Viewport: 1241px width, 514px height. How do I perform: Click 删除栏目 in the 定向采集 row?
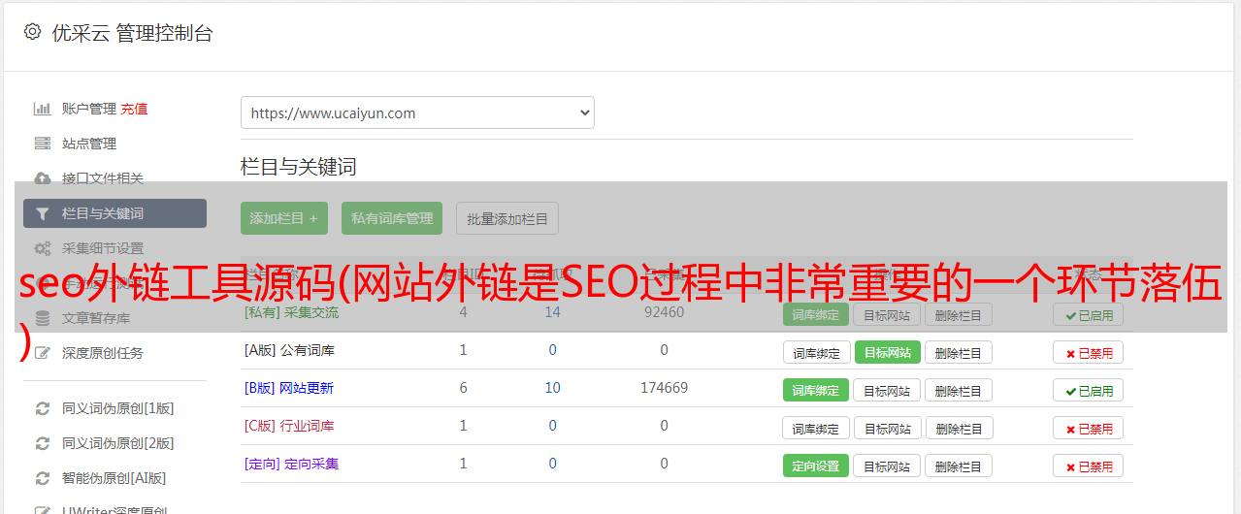[x=959, y=466]
